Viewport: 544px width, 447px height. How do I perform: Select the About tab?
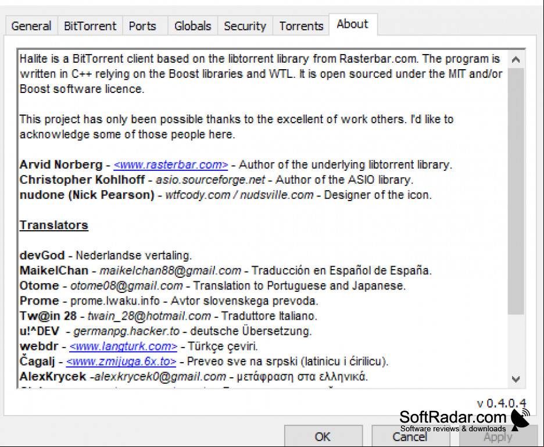pos(352,24)
